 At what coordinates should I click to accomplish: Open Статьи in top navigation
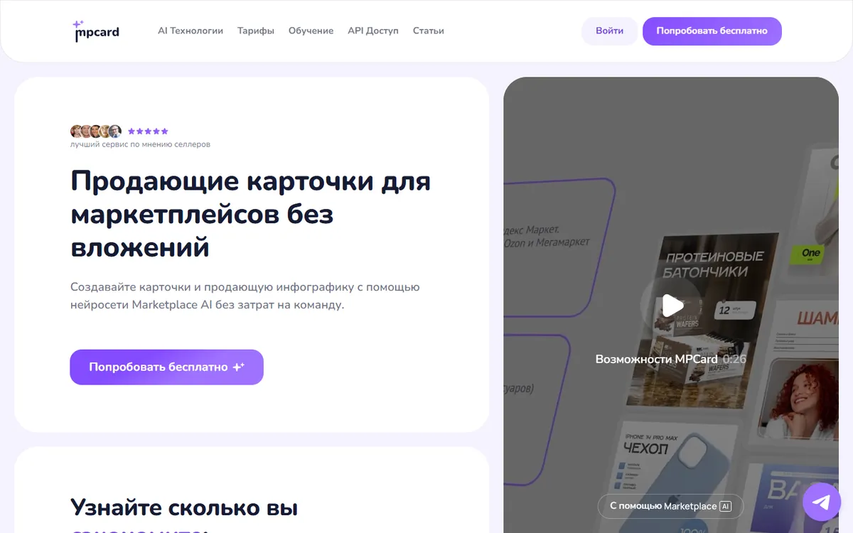coord(429,31)
